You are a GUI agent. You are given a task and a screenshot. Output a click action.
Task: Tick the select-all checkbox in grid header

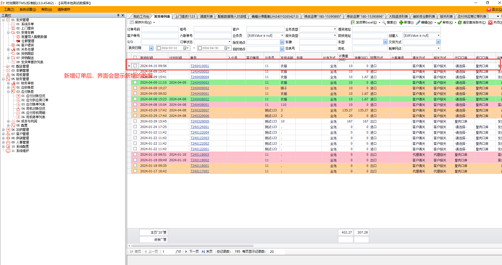click(x=135, y=57)
